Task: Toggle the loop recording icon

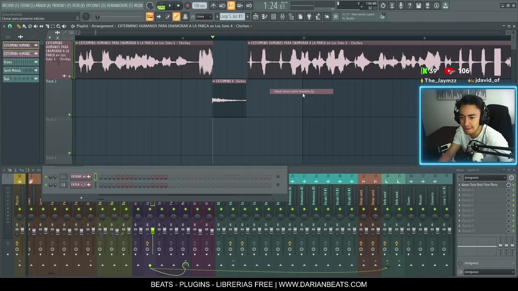Action: coord(249,6)
